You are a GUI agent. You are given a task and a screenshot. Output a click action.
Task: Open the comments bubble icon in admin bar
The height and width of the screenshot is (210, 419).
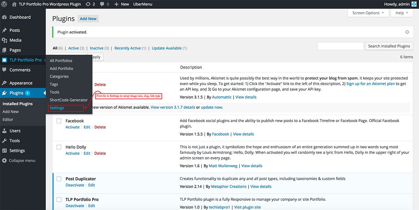pos(102,4)
